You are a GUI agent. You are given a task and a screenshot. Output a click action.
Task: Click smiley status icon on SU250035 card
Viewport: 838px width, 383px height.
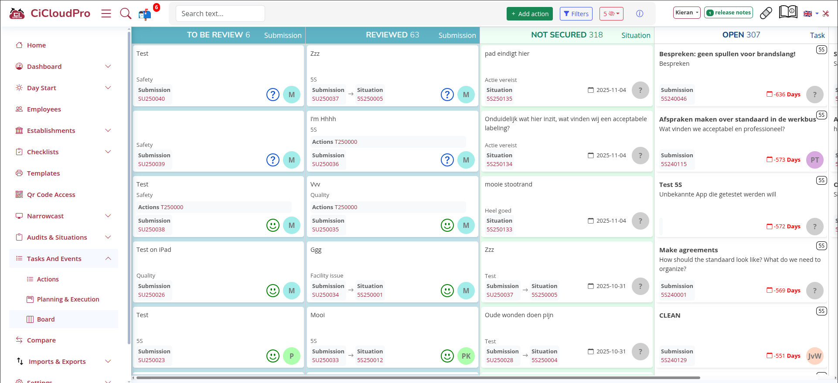(447, 225)
